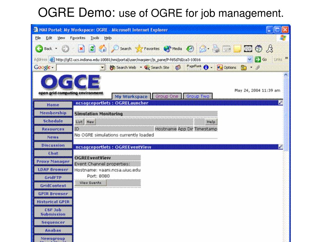Open Proxy Manager in the sidebar

(53, 161)
